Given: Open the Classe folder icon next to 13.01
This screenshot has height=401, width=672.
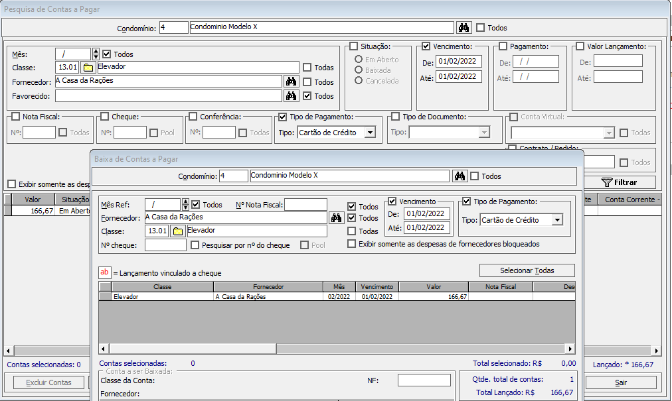Looking at the screenshot, I should coord(88,67).
